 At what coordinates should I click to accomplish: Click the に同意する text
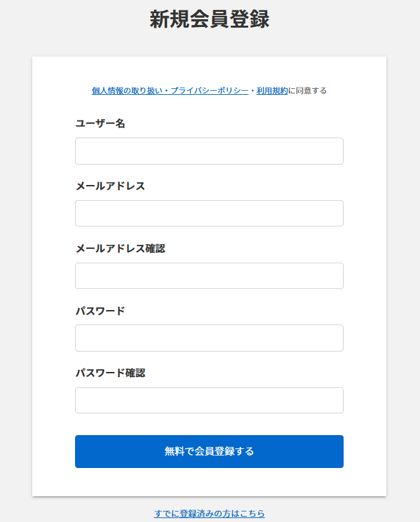[x=307, y=91]
